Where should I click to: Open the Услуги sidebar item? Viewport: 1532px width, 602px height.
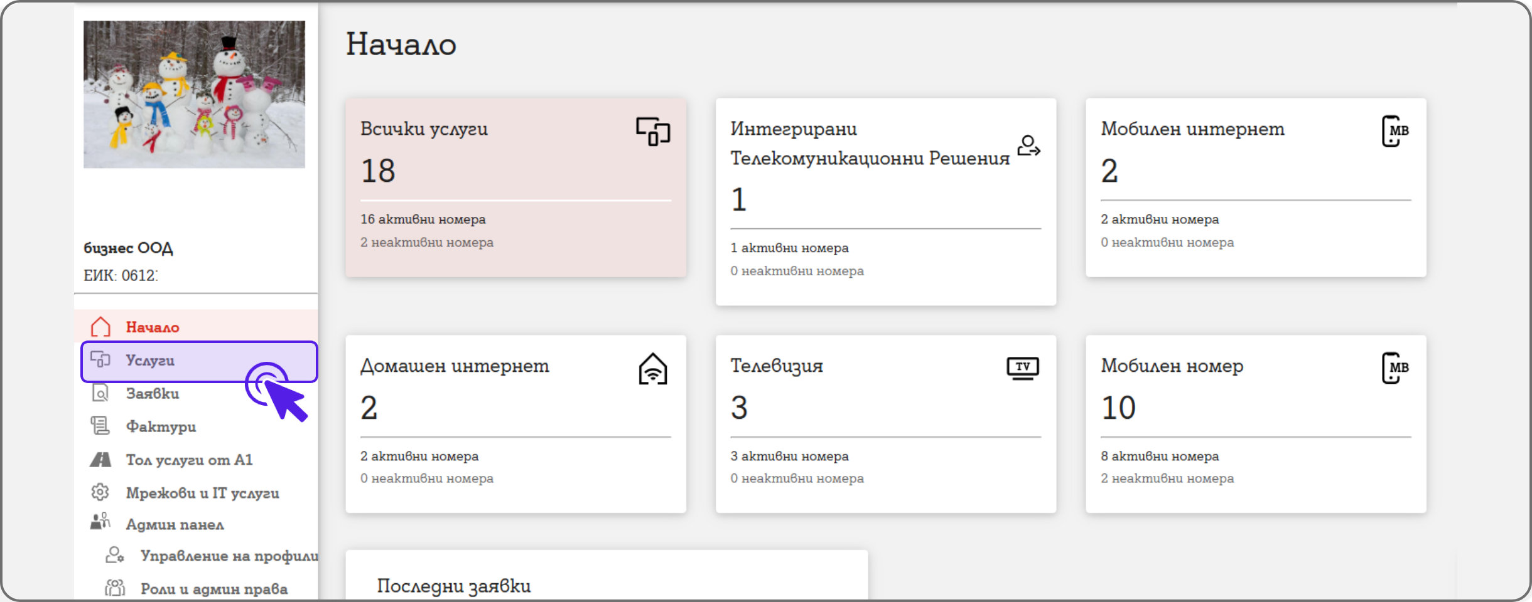(199, 361)
